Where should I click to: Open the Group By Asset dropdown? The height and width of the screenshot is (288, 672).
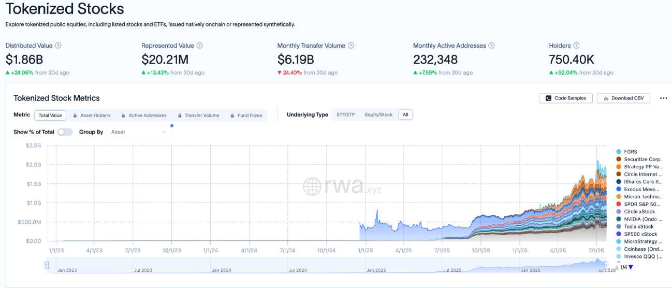139,132
